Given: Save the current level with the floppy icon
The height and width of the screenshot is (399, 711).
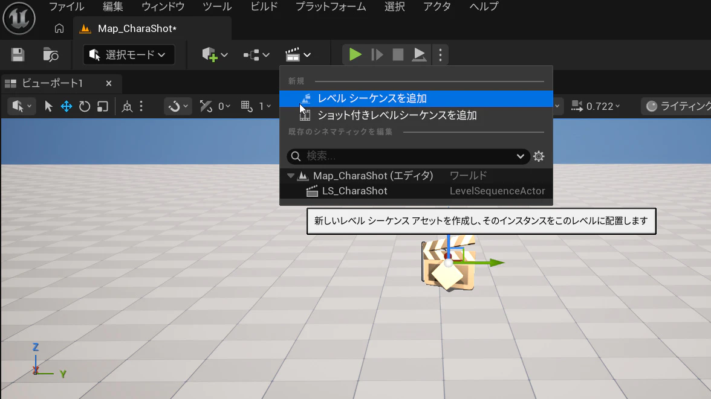Looking at the screenshot, I should (x=18, y=55).
